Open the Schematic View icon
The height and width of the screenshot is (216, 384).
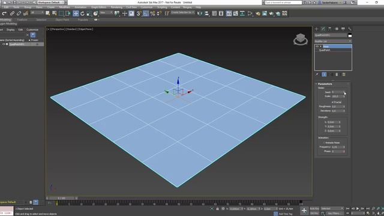point(242,13)
